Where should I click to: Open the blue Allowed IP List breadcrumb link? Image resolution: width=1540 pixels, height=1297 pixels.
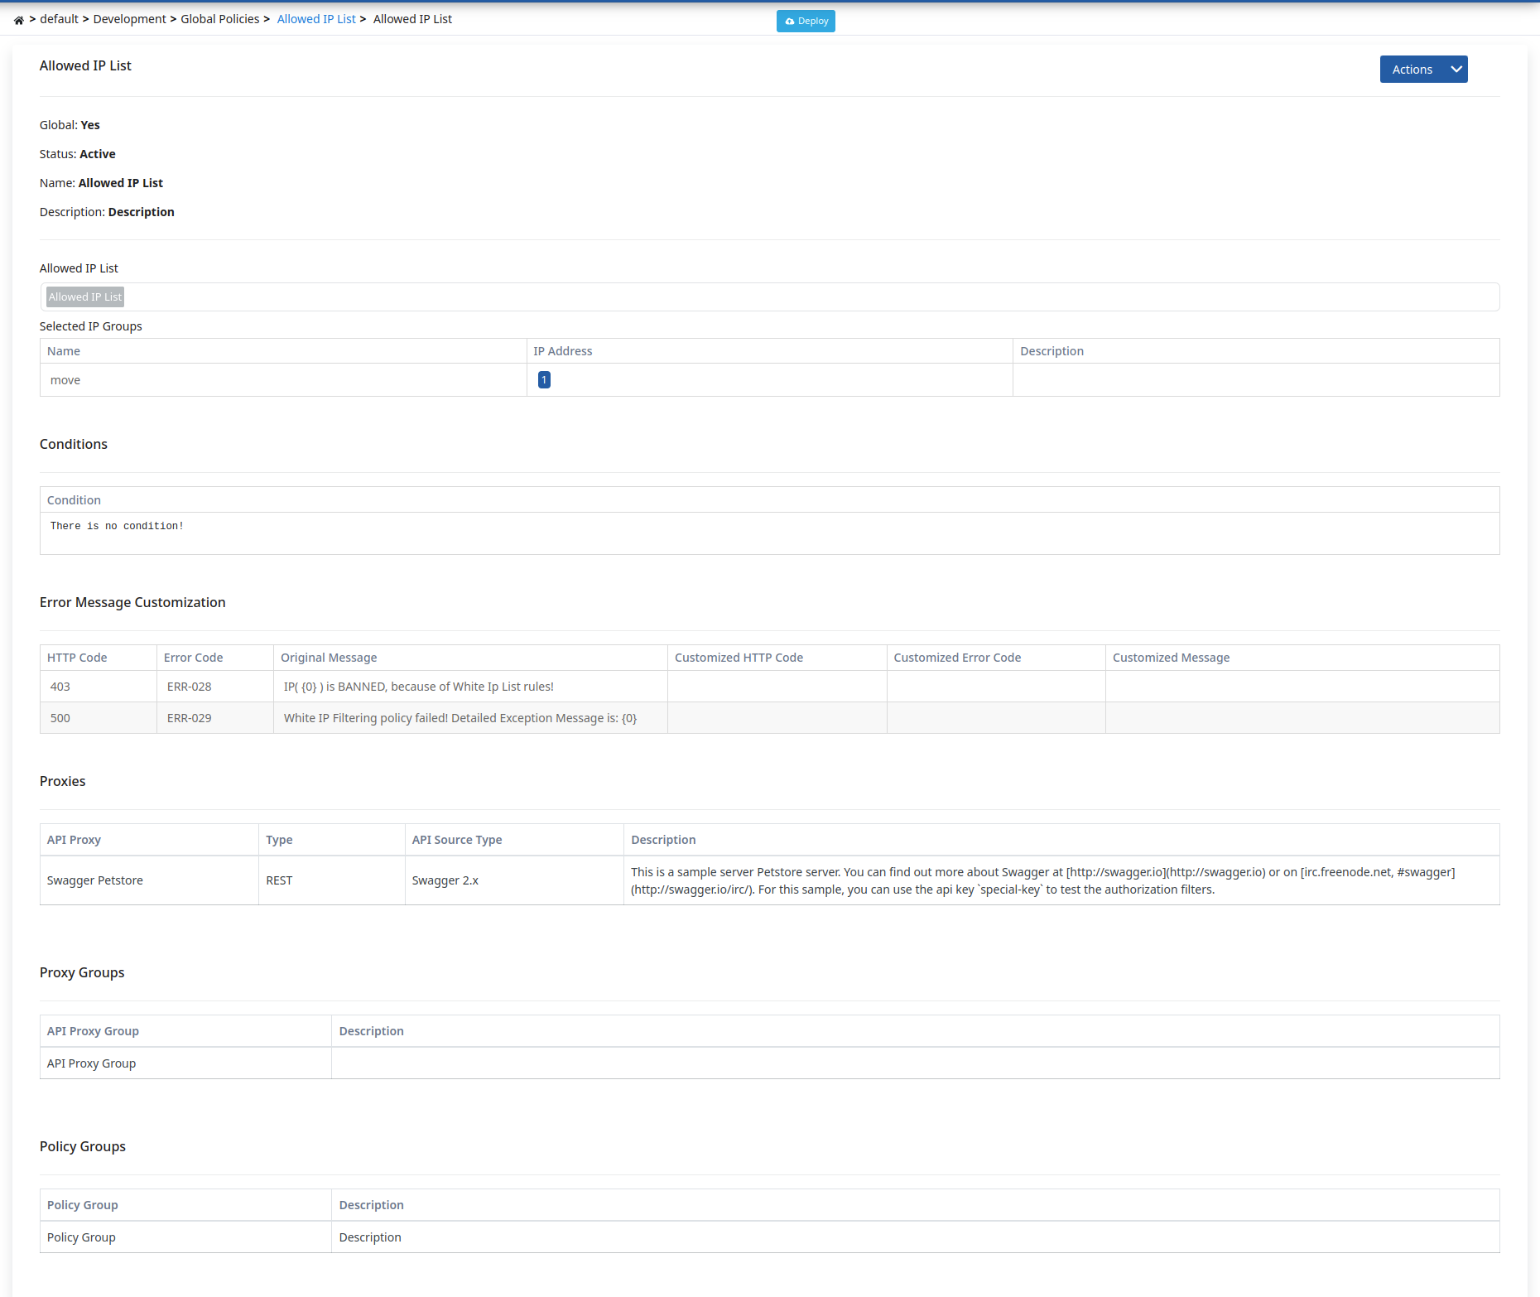[316, 19]
